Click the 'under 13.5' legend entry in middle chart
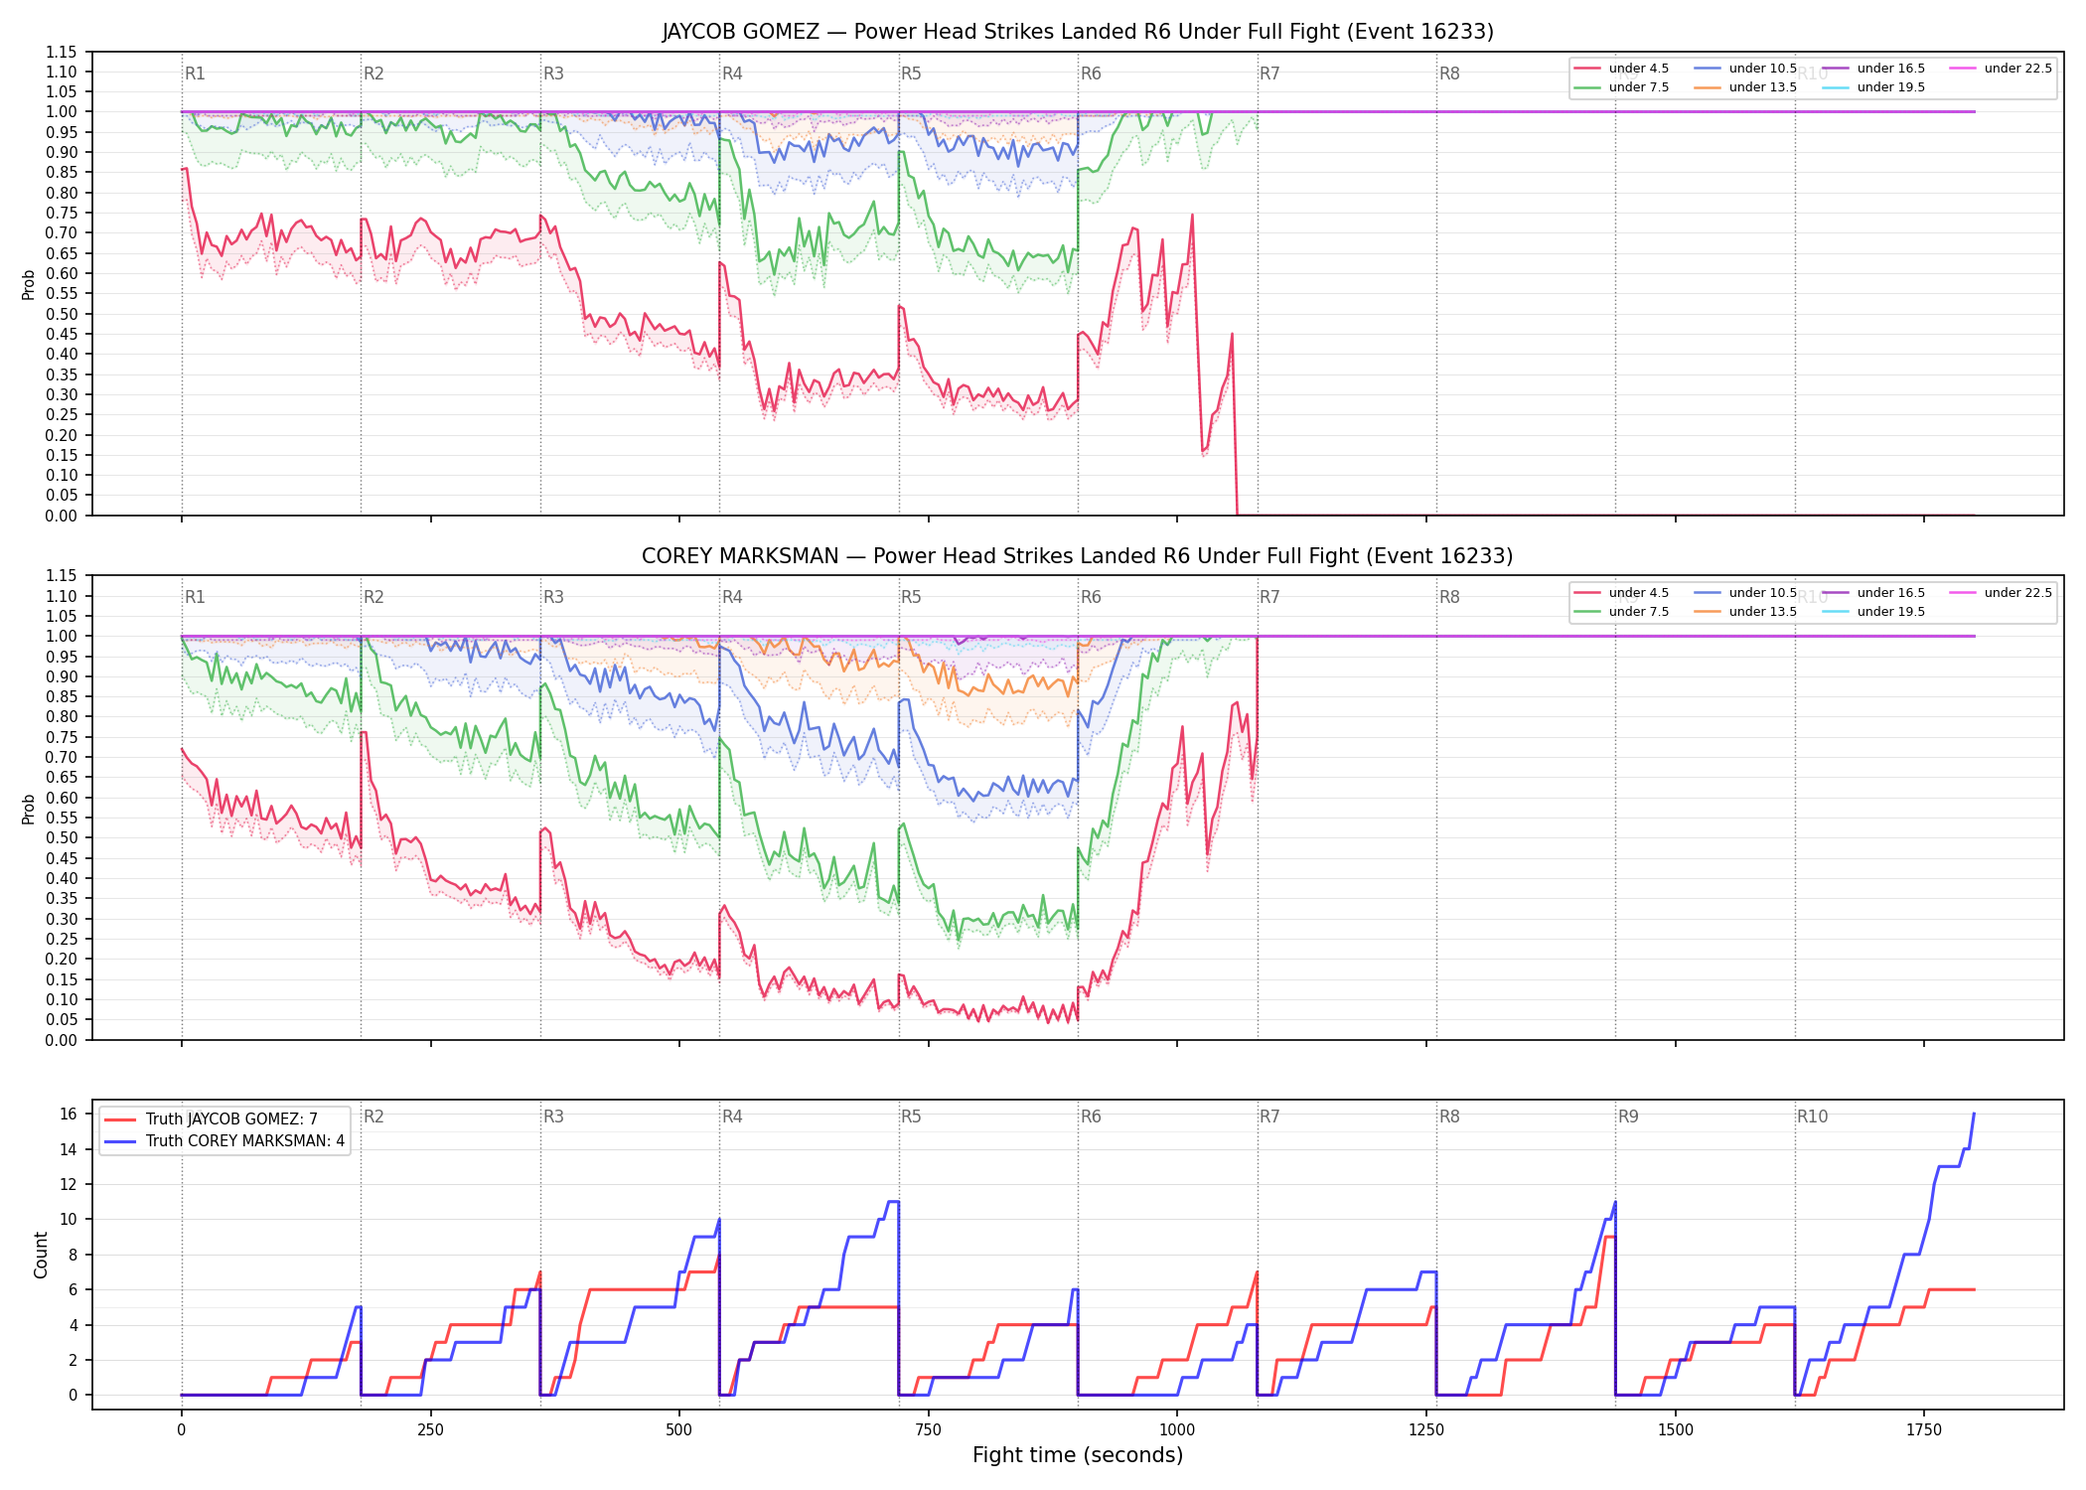2086x1490 pixels. [1746, 612]
